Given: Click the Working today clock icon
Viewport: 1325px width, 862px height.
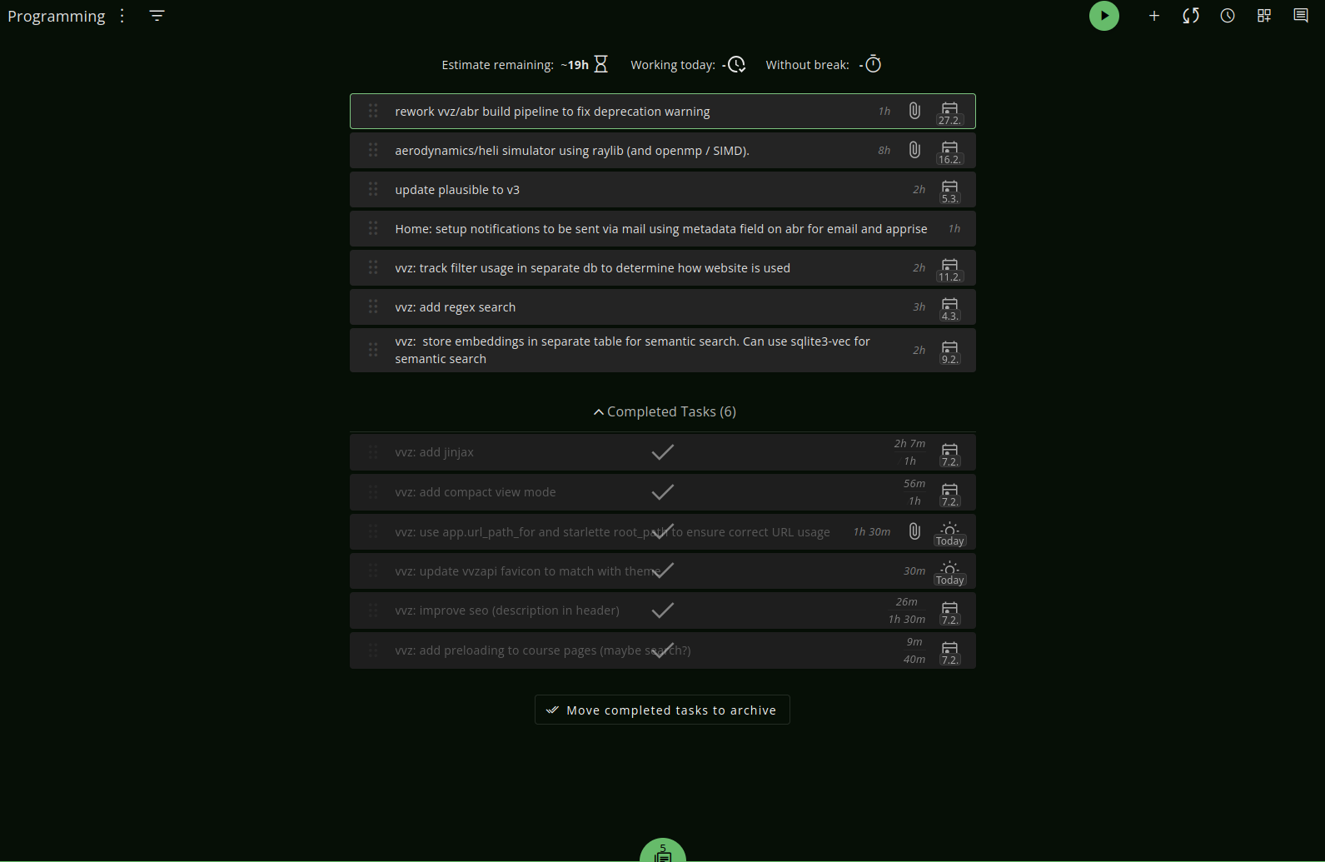Looking at the screenshot, I should tap(736, 65).
